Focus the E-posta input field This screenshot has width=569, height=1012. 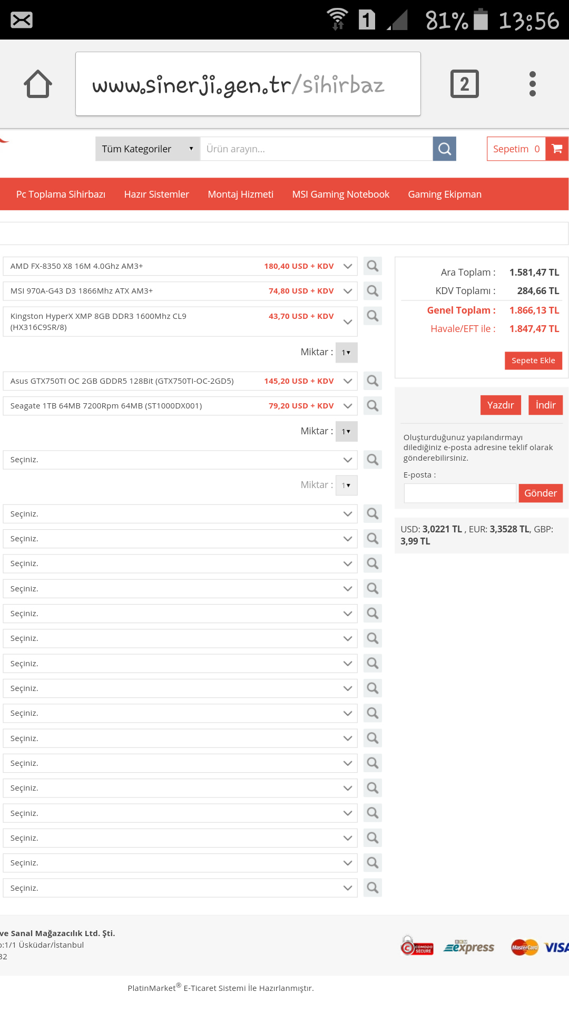coord(460,493)
